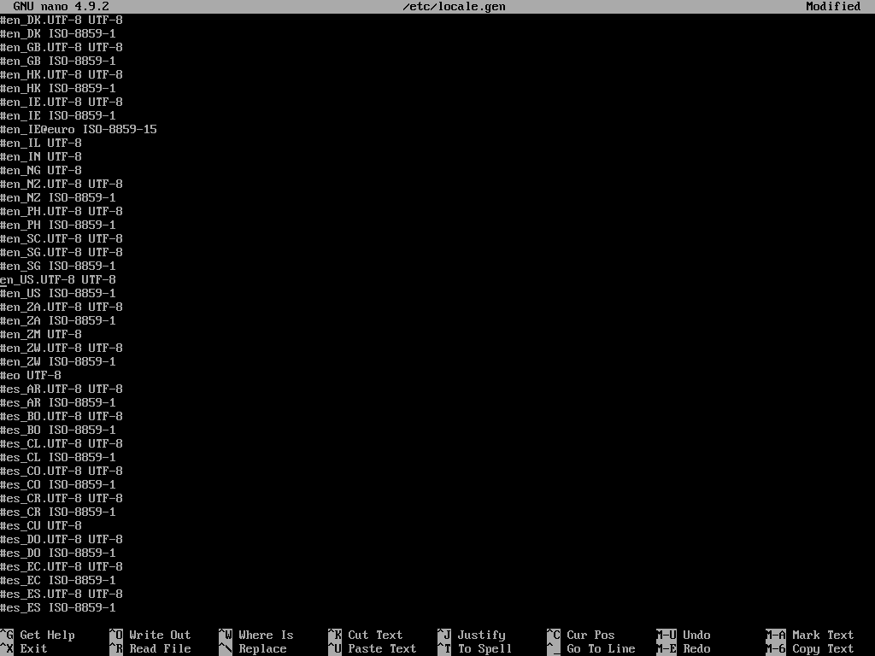Click the #en_HK ISO-8859-1 line
This screenshot has height=656, width=875.
click(x=58, y=88)
